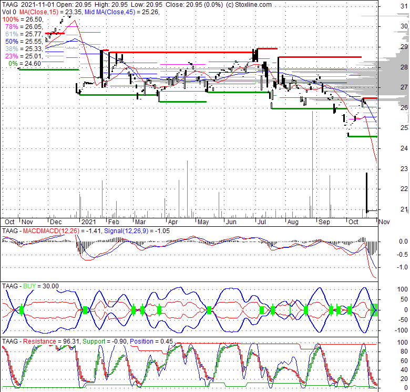Click the 'Aug' month axis label

point(293,222)
